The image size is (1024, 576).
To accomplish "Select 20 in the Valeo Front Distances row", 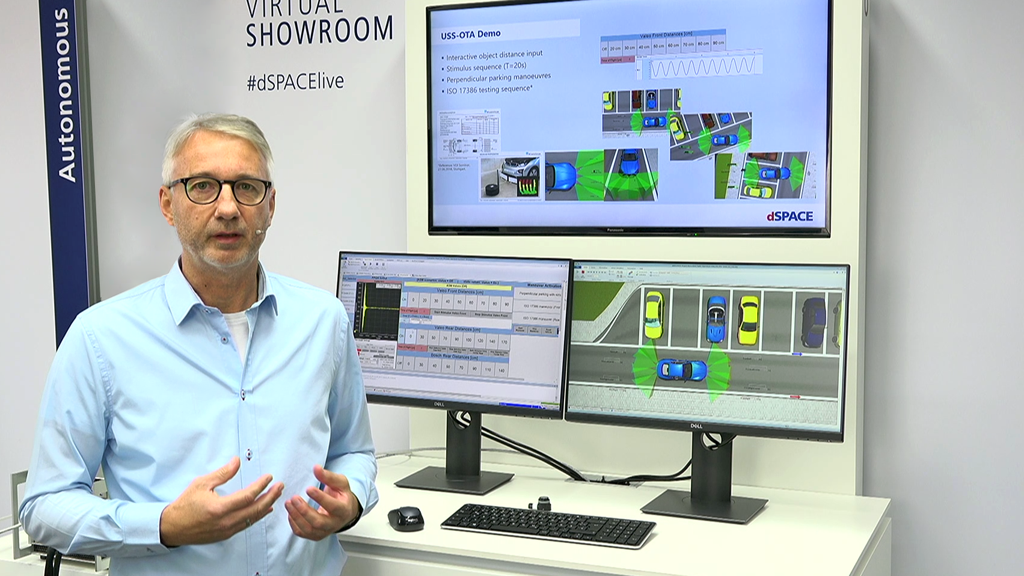I will click(425, 301).
